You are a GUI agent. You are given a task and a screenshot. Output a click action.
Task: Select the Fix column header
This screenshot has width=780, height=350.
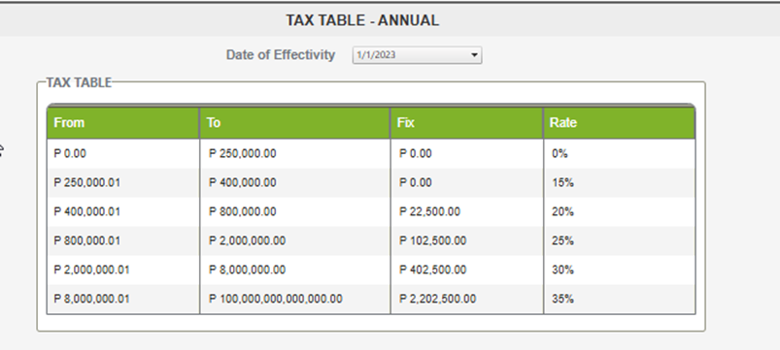[466, 122]
